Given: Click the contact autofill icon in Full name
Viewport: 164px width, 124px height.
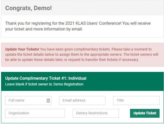Looking at the screenshot, I should (x=48, y=100).
